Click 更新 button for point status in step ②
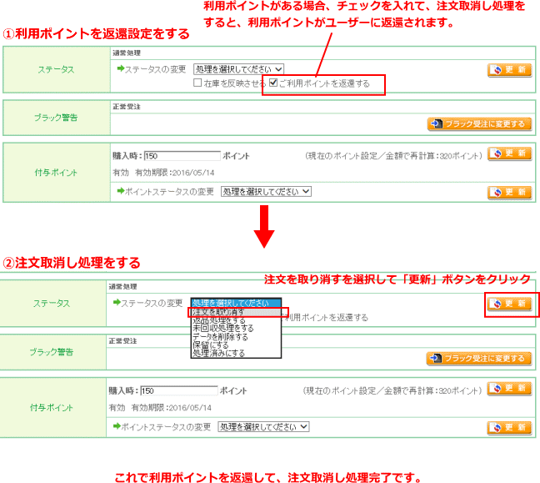This screenshot has height=483, width=540. 509,428
